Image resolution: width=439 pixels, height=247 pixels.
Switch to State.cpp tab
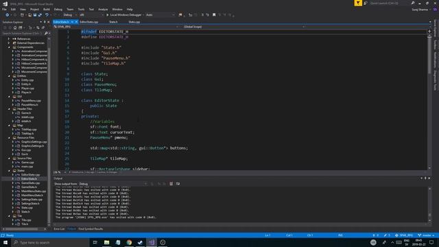tap(134, 22)
